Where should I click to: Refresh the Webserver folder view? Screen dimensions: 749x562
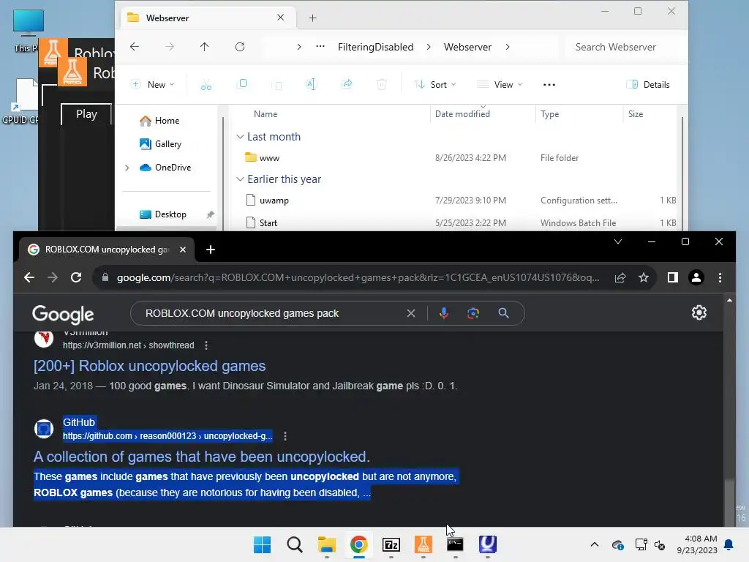240,47
